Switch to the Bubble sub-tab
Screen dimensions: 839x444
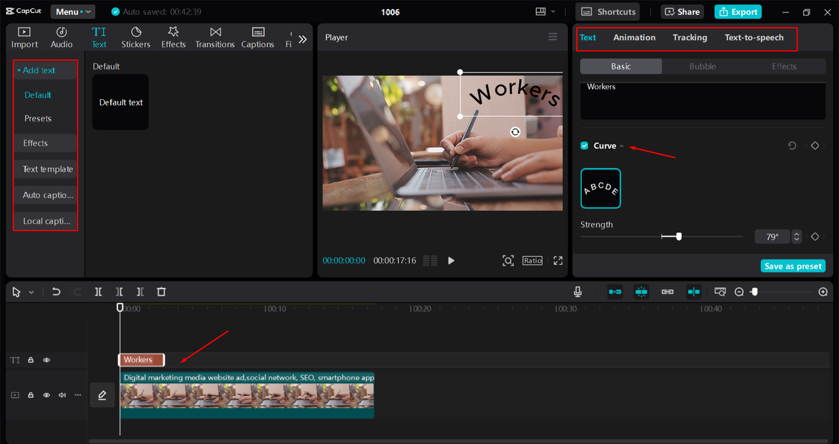[x=703, y=66]
